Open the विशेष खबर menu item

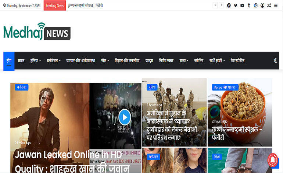[x=166, y=61]
